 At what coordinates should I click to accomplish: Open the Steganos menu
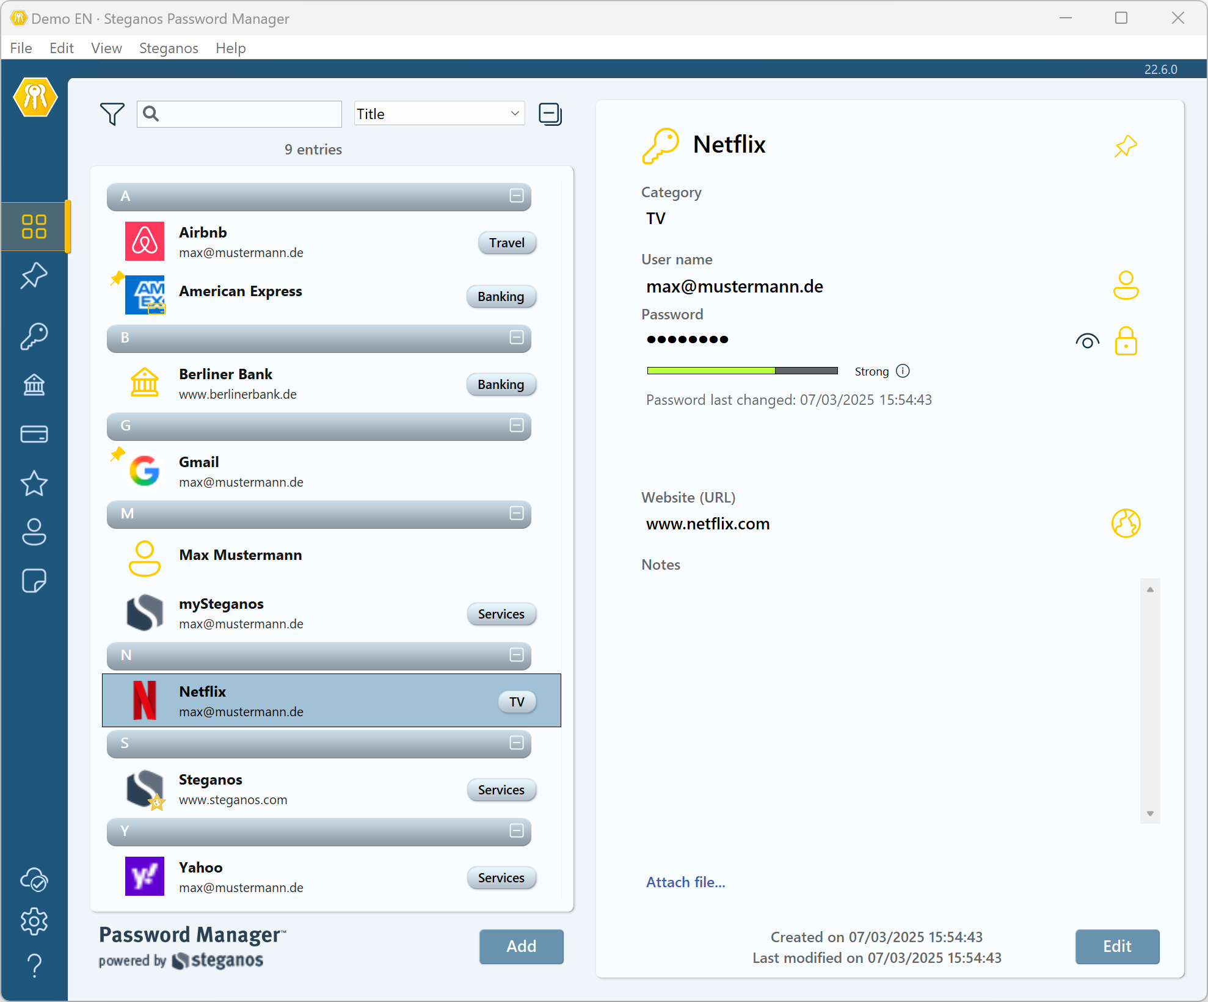[169, 48]
